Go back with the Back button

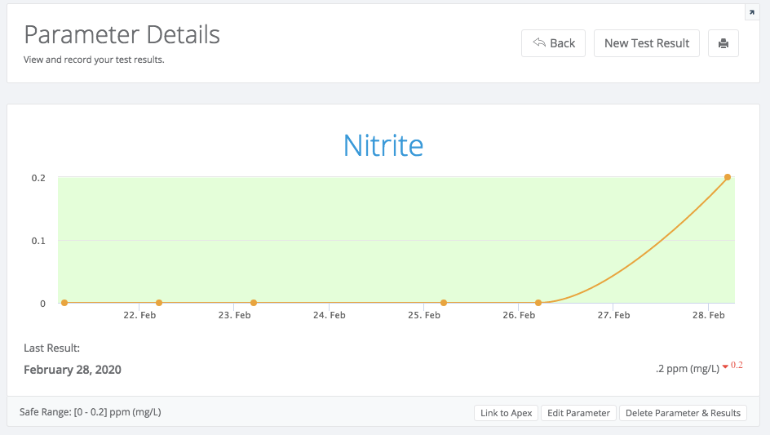[553, 43]
